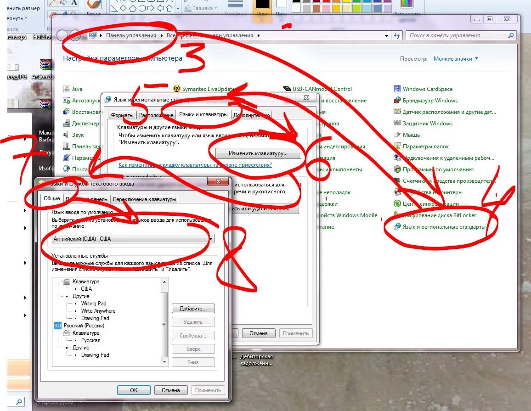531x411 pixels.
Task: Select Write Anywhere in services list
Action: click(x=98, y=311)
